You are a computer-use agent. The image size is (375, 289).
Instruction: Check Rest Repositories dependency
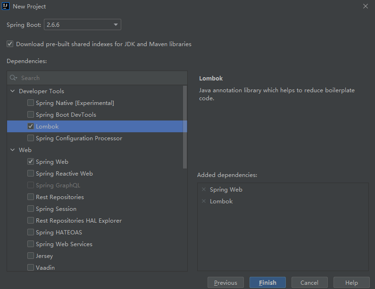pos(31,197)
